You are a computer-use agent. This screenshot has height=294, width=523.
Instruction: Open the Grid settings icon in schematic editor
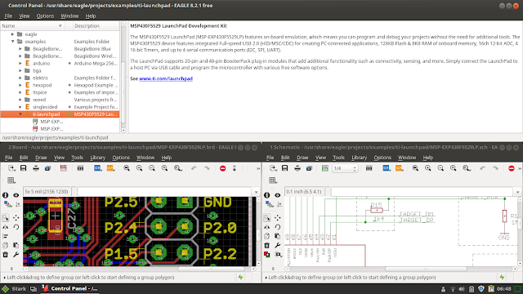click(x=273, y=180)
